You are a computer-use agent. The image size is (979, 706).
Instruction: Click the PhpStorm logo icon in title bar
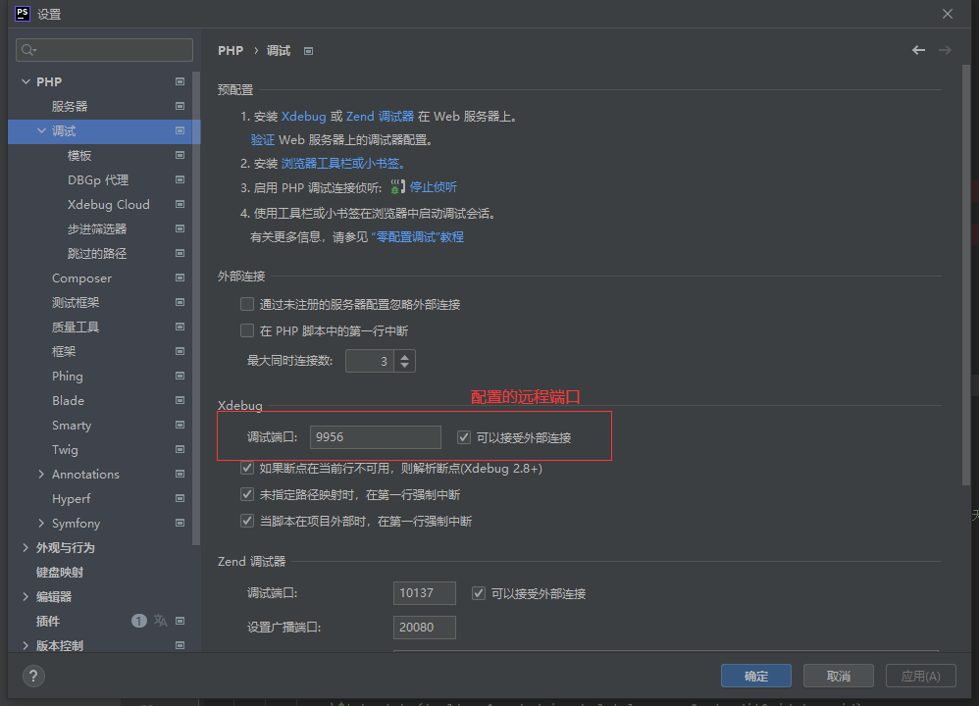click(23, 14)
